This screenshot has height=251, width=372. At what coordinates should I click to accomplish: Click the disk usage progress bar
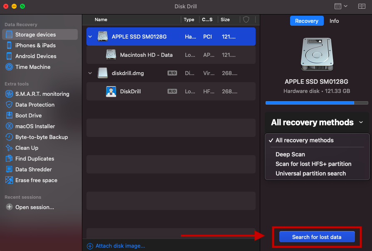click(317, 103)
